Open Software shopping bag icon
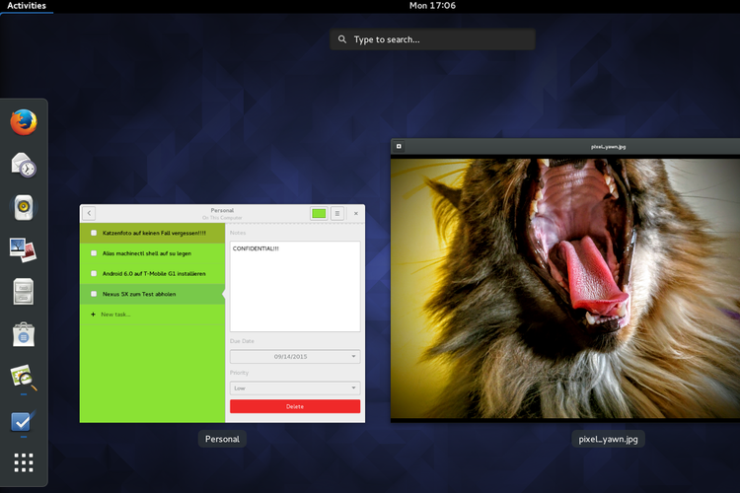 (x=24, y=334)
